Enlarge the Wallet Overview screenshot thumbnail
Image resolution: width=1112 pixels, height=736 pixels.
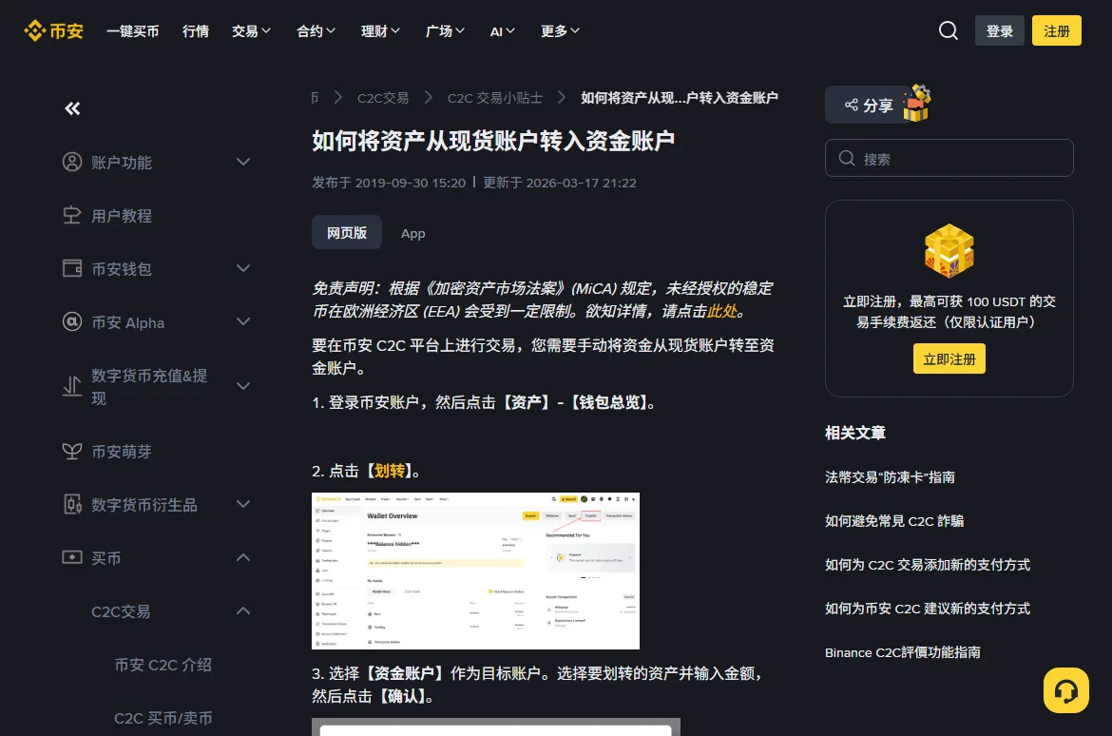475,571
